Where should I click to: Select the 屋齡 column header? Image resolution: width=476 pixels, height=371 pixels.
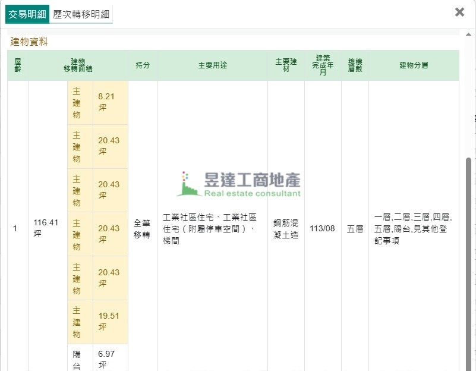tap(17, 65)
